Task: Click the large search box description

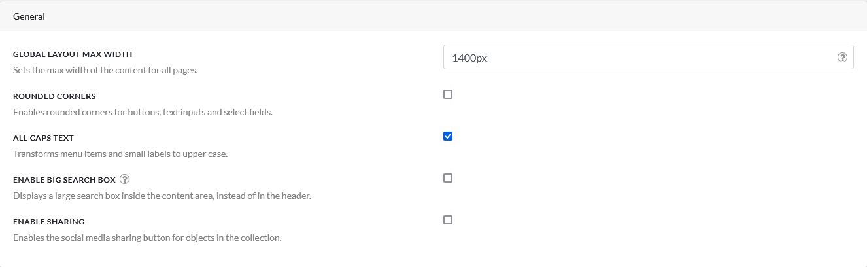Action: click(161, 196)
